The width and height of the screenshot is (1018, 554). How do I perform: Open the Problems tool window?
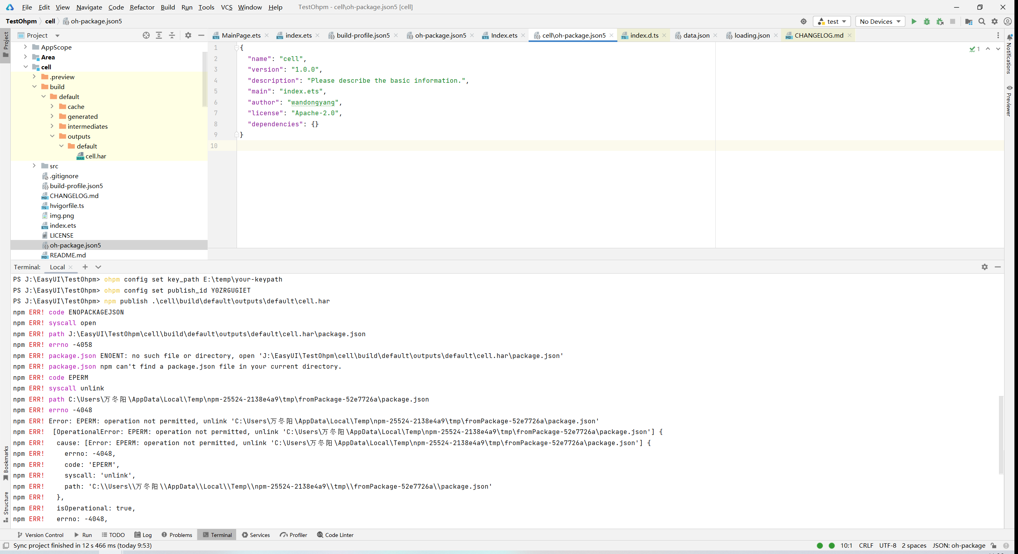[177, 535]
